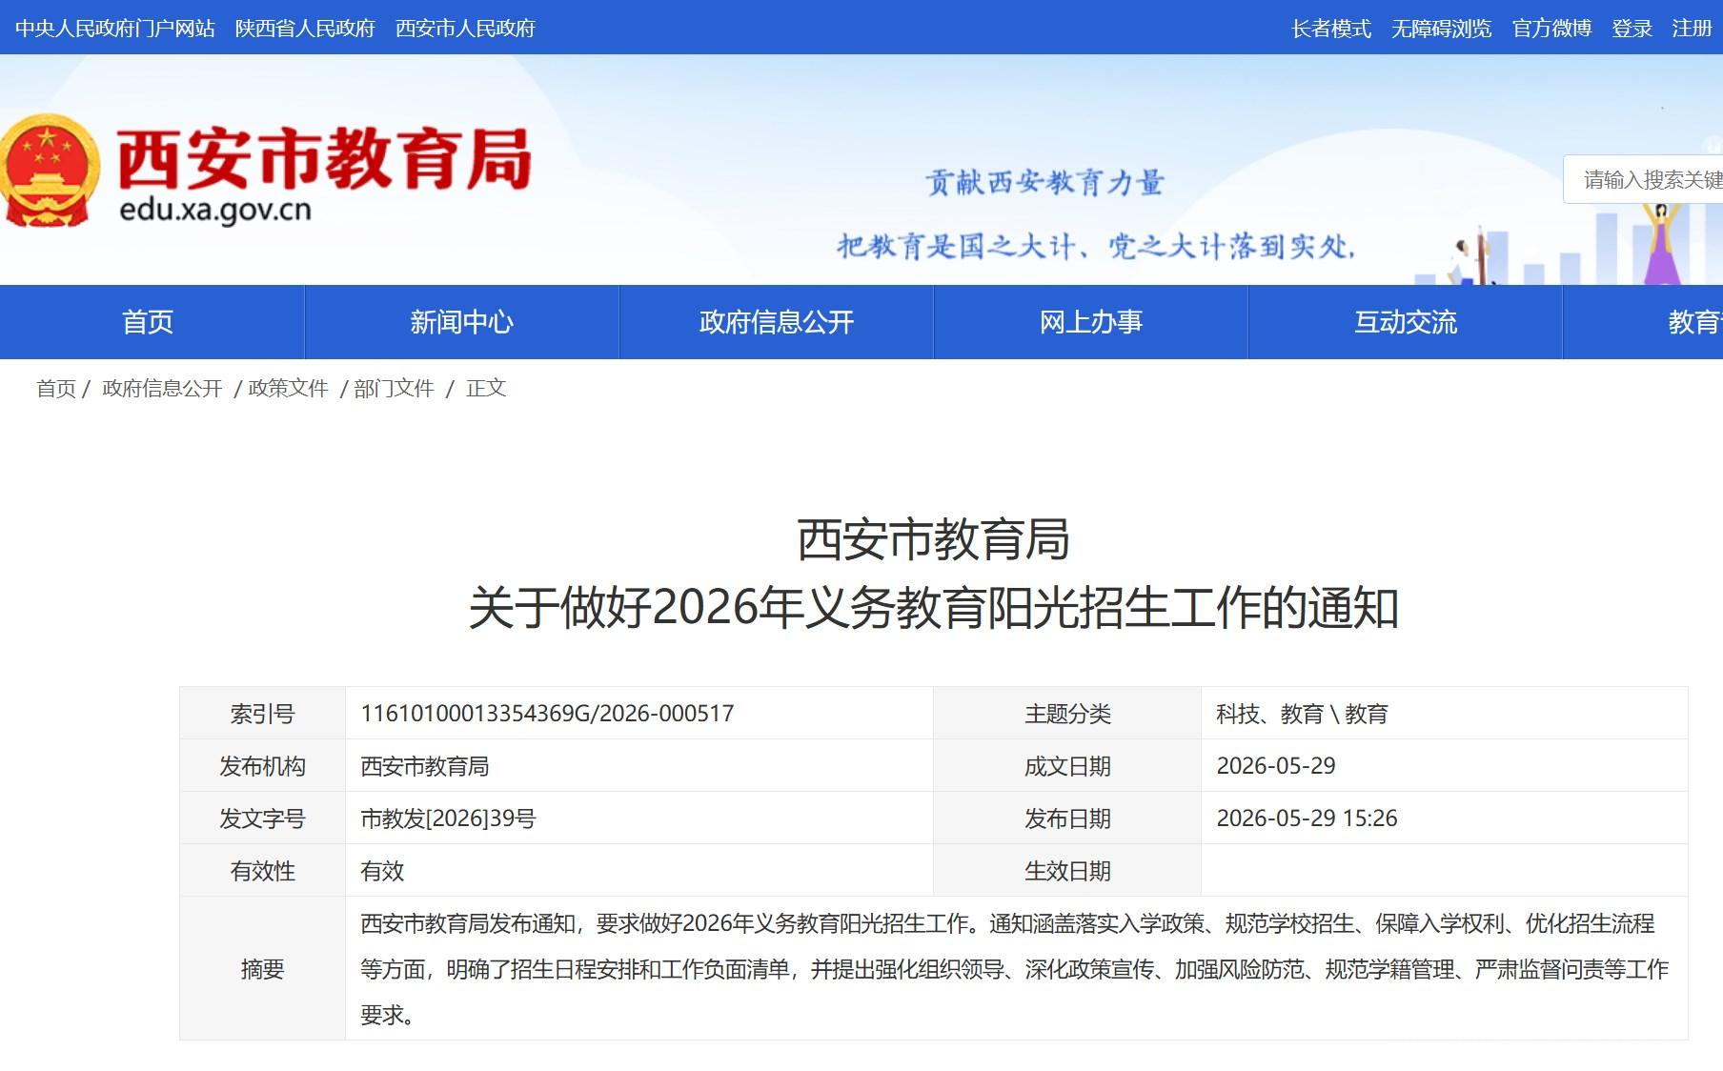Image resolution: width=1723 pixels, height=1071 pixels.
Task: Click 有效性 value 有效
Action: [x=382, y=871]
